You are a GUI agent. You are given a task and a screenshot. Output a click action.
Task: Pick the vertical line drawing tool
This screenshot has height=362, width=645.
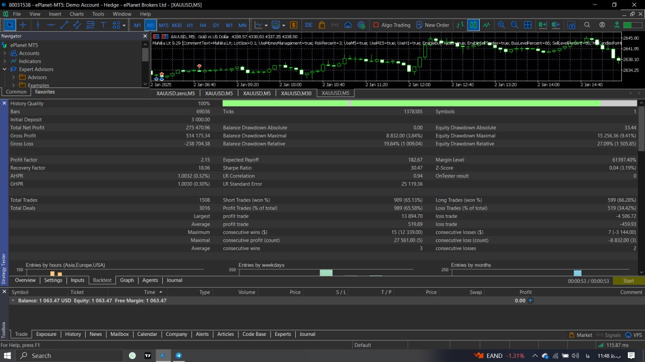(38, 25)
